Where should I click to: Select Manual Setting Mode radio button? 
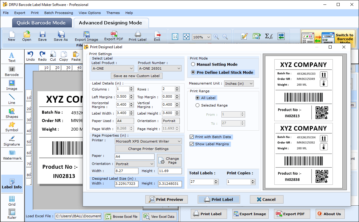point(193,64)
